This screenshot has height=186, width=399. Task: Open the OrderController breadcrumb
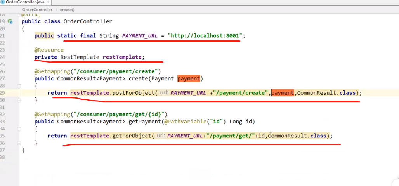click(37, 10)
